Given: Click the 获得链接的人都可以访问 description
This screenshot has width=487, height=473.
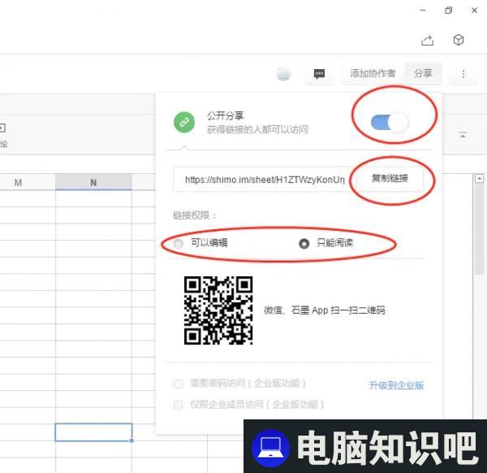Looking at the screenshot, I should coord(257,130).
